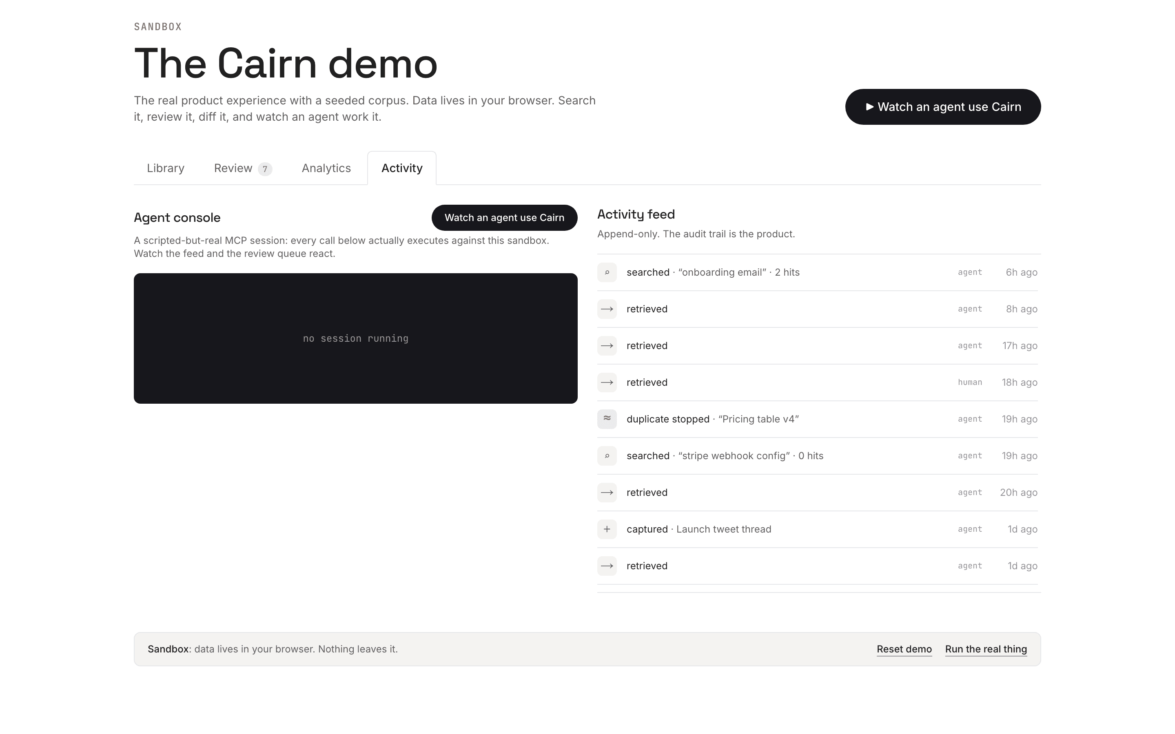Click the agent label on the 6h ago row
Screen dimensions: 1175x734
click(x=970, y=272)
